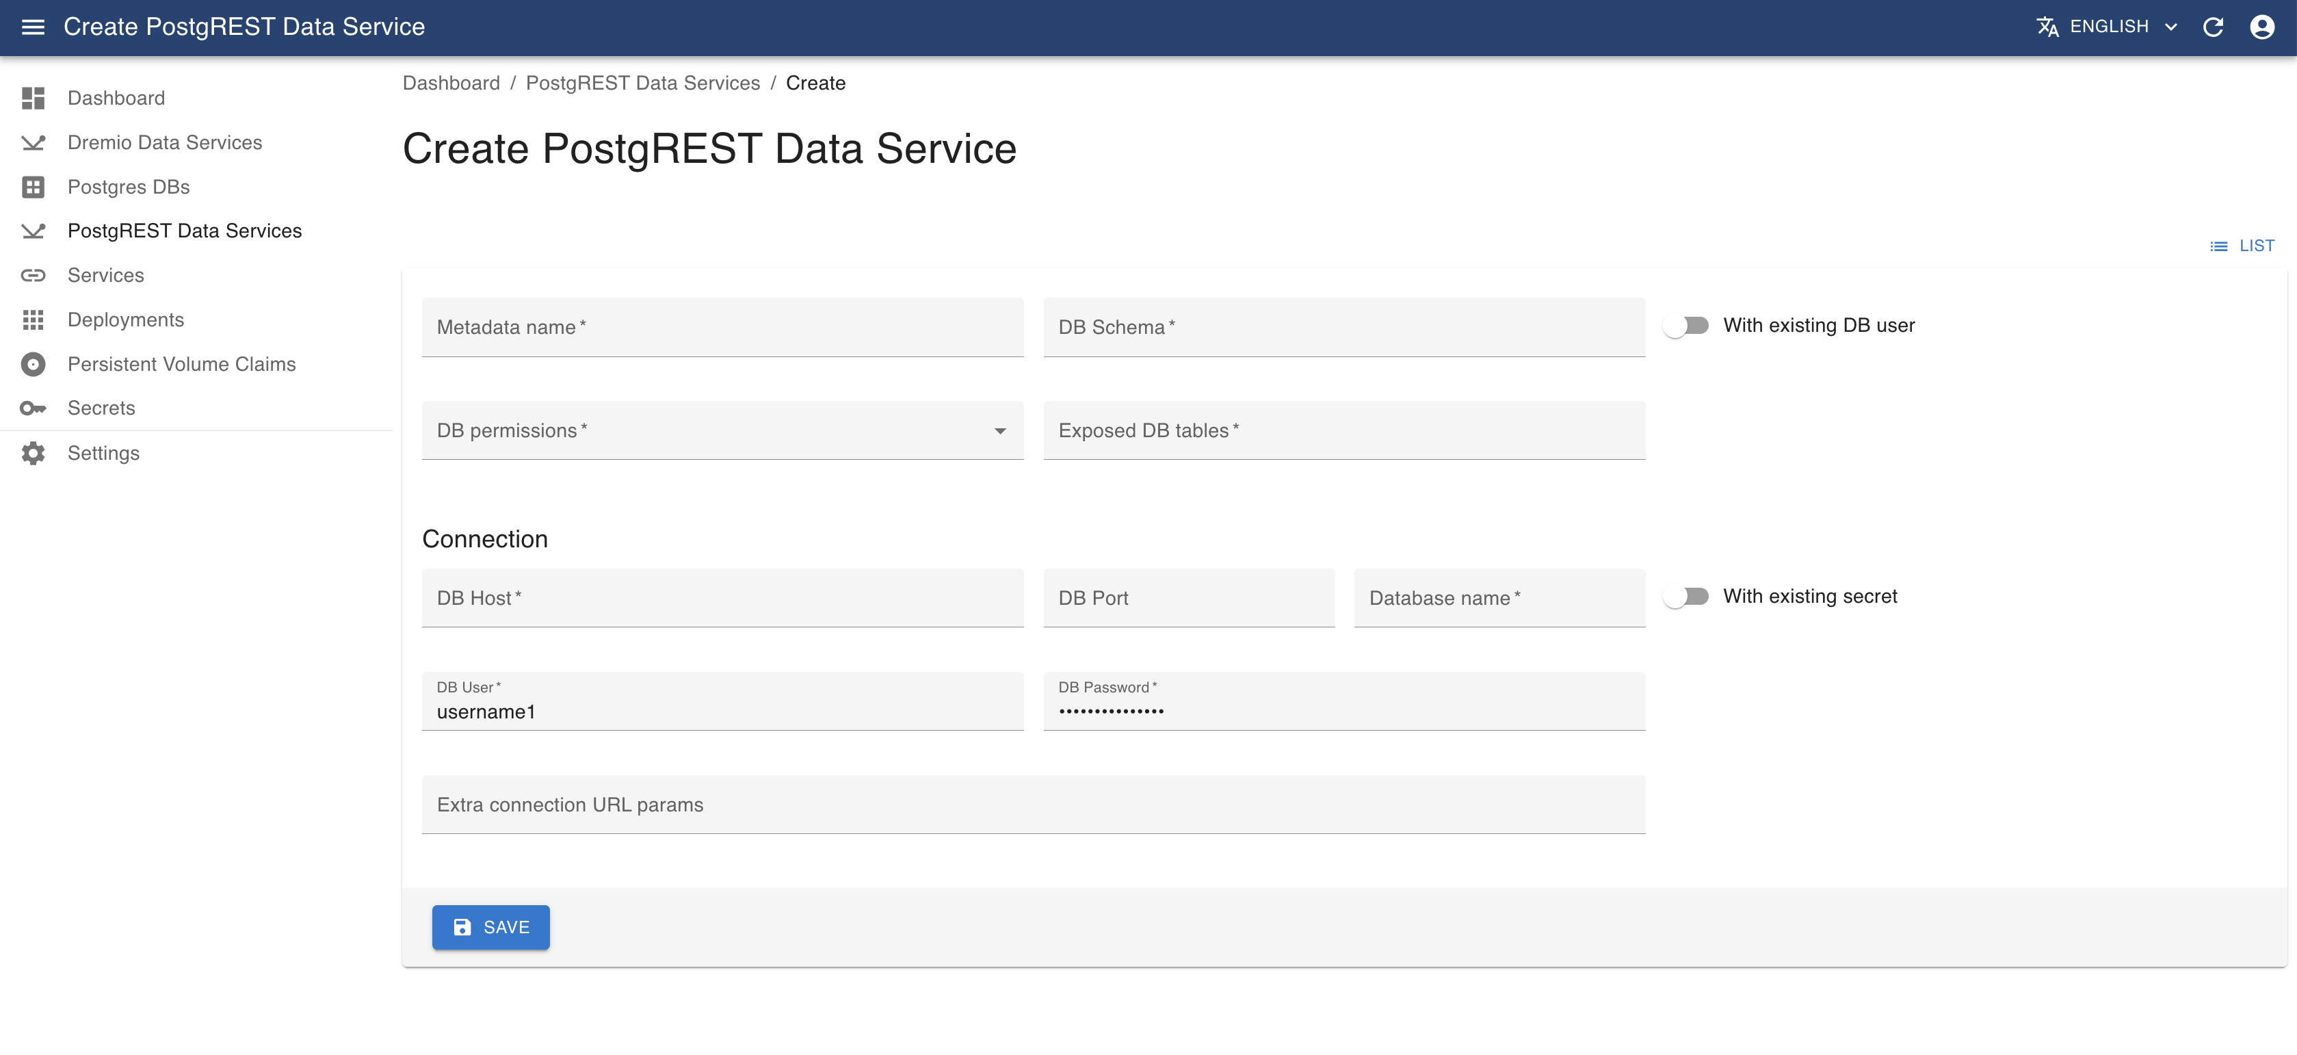This screenshot has width=2297, height=1055.
Task: Click the app bar title text
Action: pos(244,27)
